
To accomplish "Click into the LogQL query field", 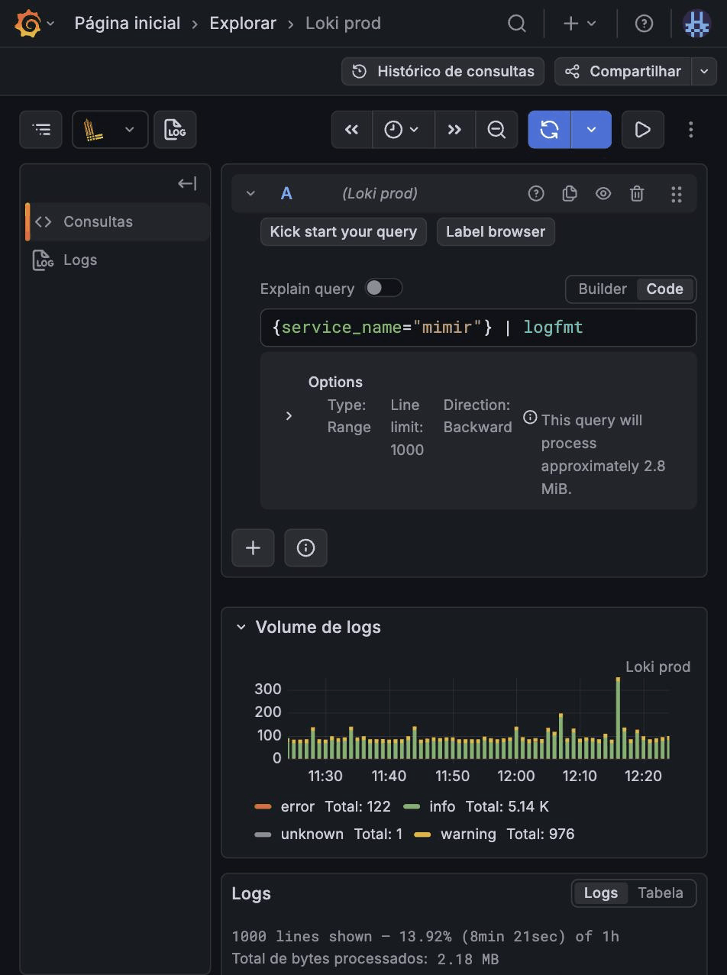I will [x=478, y=328].
